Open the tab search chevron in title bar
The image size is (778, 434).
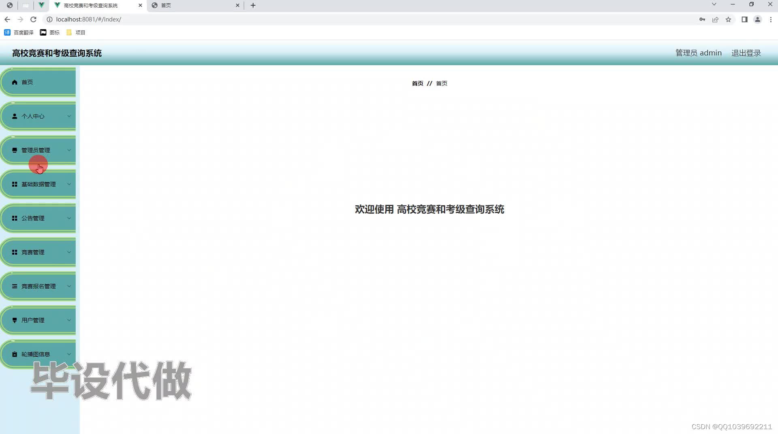[714, 4]
